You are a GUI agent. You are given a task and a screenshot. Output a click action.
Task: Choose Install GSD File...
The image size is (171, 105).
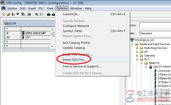tap(92, 60)
